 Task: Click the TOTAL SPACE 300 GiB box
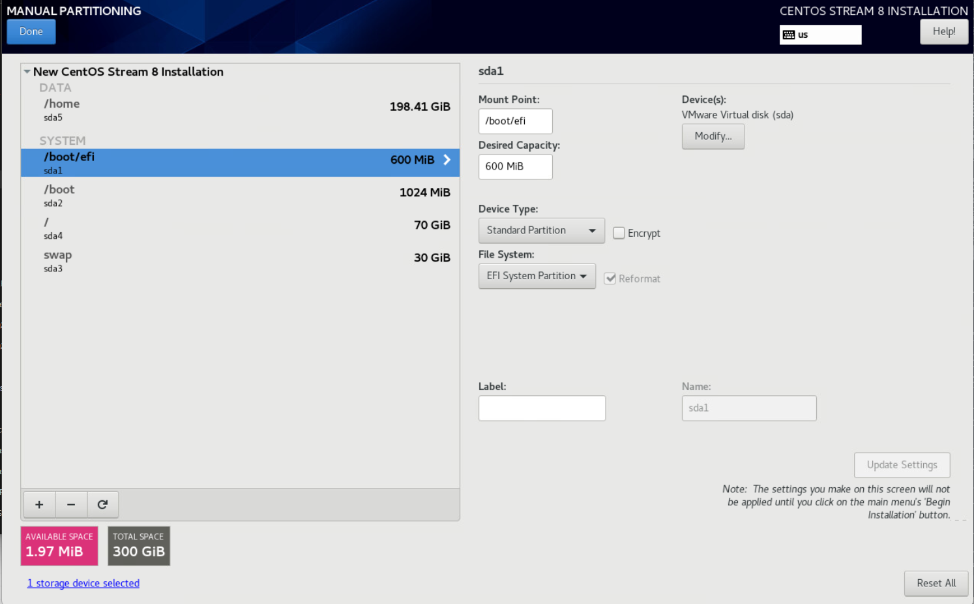point(139,546)
